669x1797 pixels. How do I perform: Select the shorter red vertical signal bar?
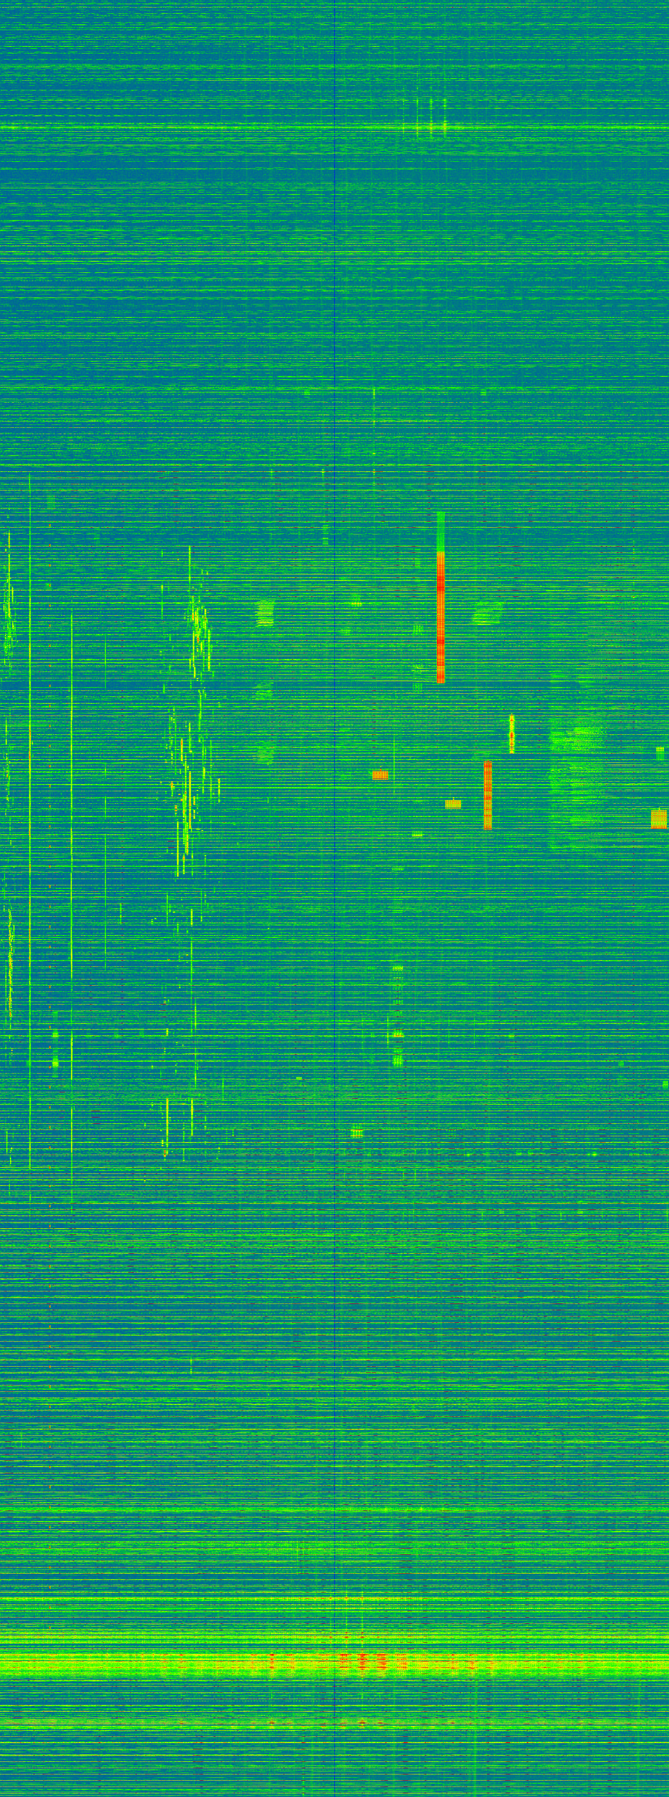pyautogui.click(x=488, y=795)
